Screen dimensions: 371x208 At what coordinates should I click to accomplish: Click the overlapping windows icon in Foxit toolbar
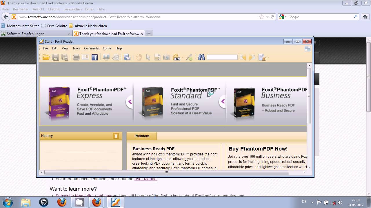pyautogui.click(x=127, y=57)
